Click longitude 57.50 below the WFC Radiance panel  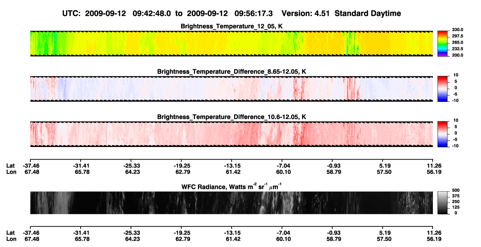383,239
